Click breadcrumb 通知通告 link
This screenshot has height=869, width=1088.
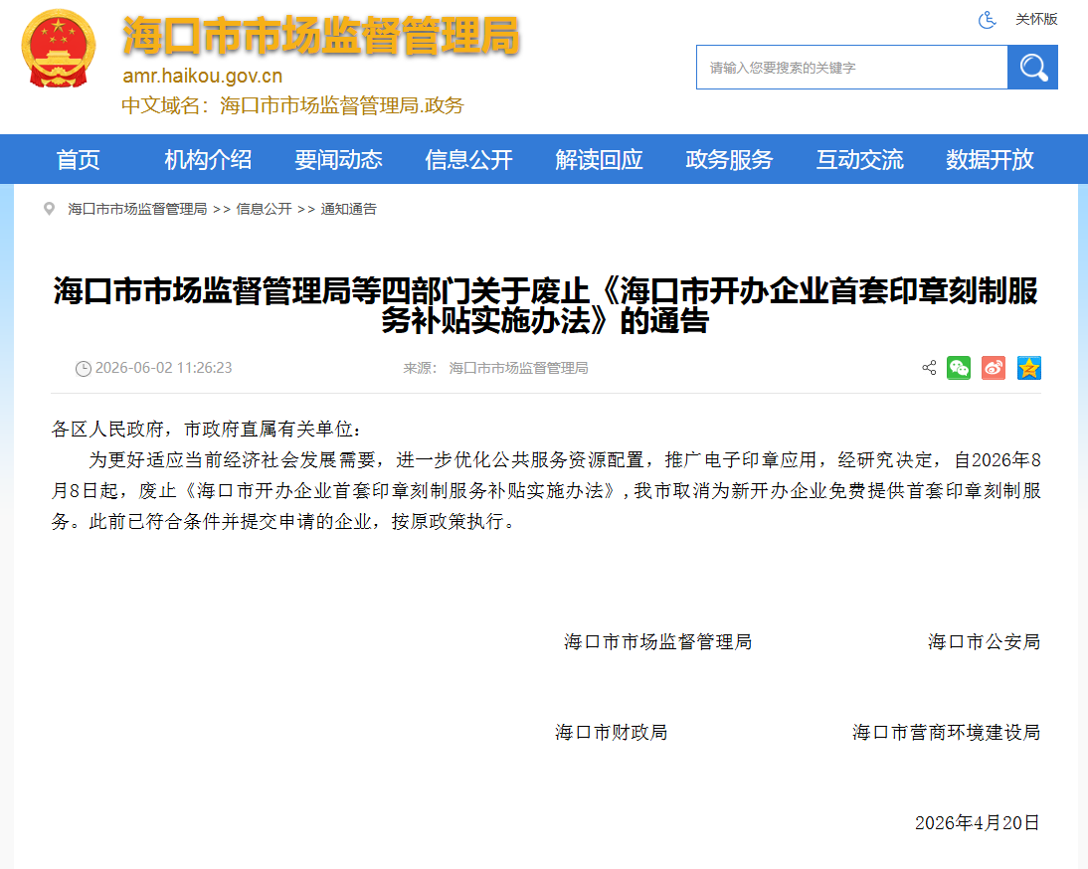(348, 209)
